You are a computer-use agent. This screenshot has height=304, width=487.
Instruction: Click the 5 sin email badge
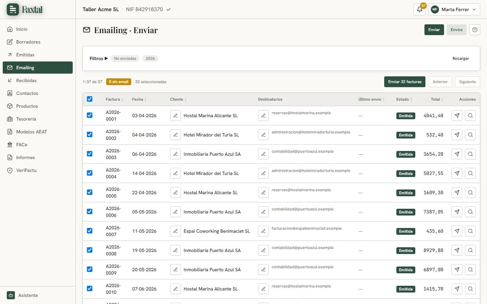(x=119, y=82)
